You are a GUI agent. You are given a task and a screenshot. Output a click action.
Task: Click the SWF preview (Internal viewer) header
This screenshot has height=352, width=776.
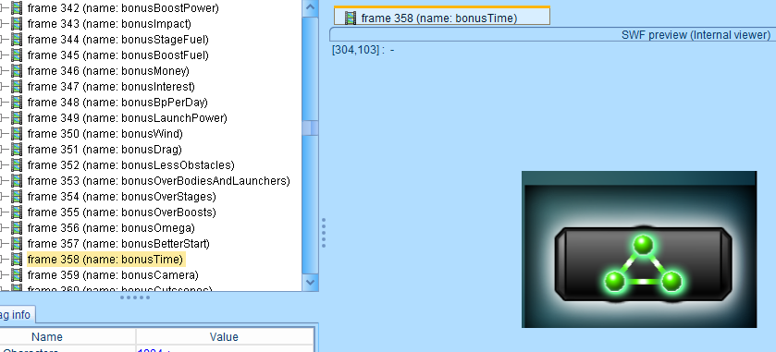point(696,34)
